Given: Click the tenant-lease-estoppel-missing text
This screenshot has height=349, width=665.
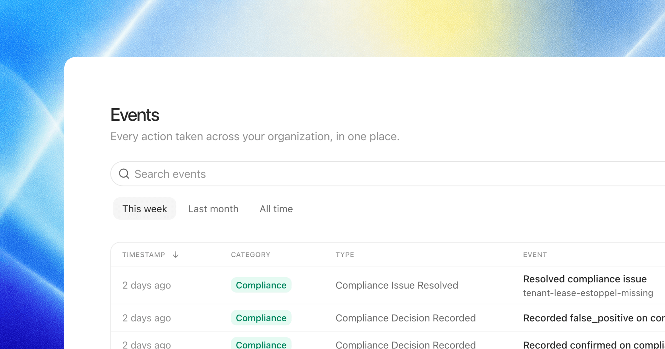Looking at the screenshot, I should (x=588, y=293).
